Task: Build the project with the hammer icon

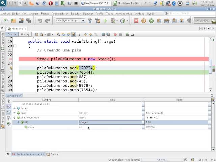Action: 90,21
